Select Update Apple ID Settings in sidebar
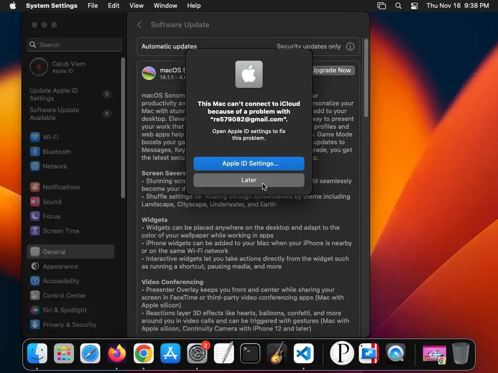The height and width of the screenshot is (373, 498). click(70, 94)
